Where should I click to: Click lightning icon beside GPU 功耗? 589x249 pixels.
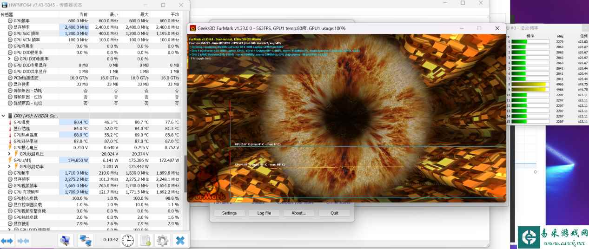click(10, 160)
